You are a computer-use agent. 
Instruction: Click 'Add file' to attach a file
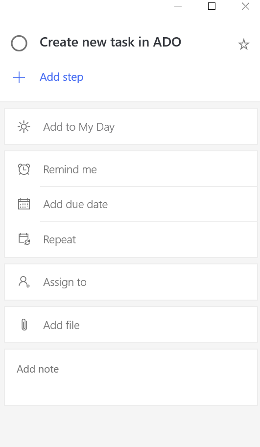click(x=131, y=325)
